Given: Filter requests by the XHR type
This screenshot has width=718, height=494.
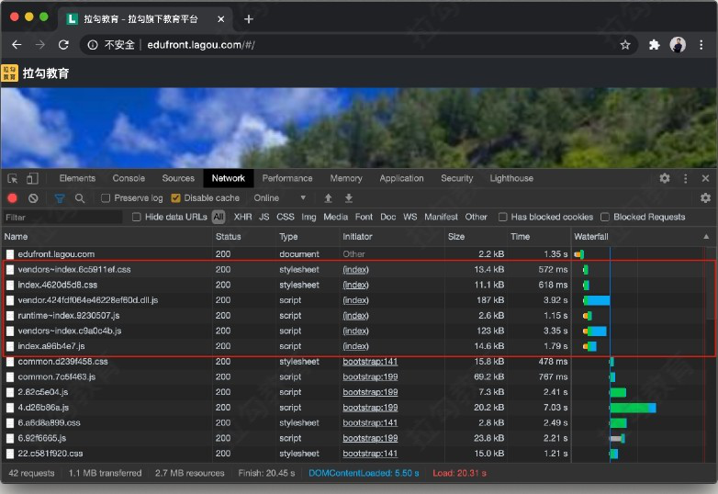Looking at the screenshot, I should click(242, 218).
